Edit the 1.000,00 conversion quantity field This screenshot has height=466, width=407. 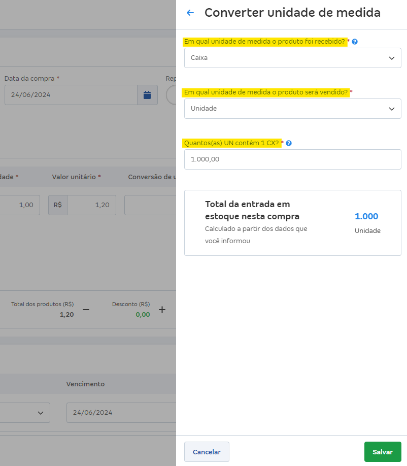coord(293,159)
